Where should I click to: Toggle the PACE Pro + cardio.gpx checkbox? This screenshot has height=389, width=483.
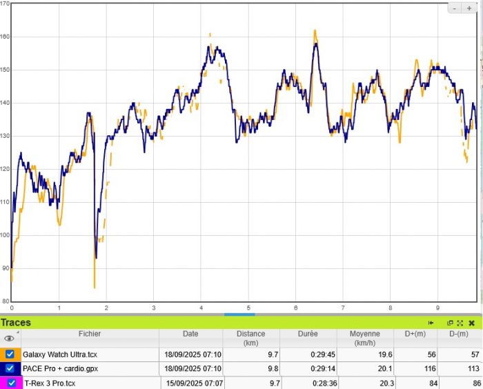click(x=10, y=369)
